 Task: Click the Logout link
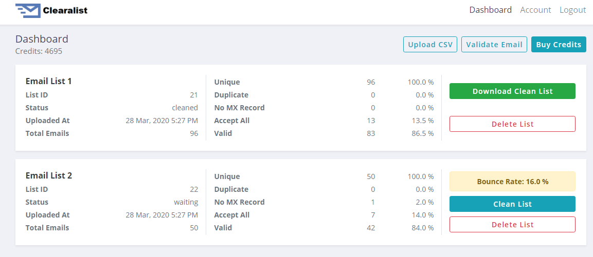coord(572,10)
